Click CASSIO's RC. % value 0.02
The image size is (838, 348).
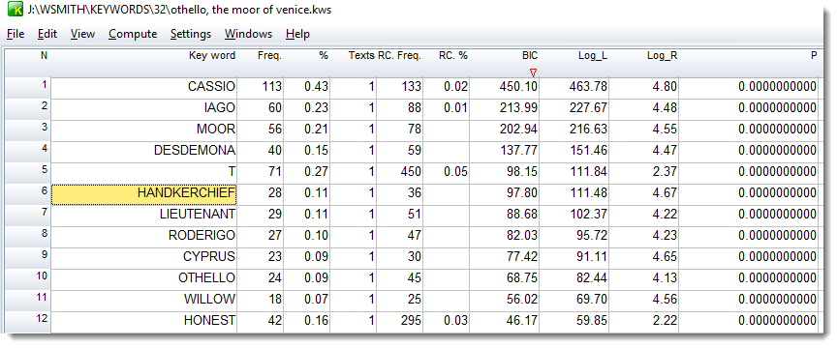point(456,87)
